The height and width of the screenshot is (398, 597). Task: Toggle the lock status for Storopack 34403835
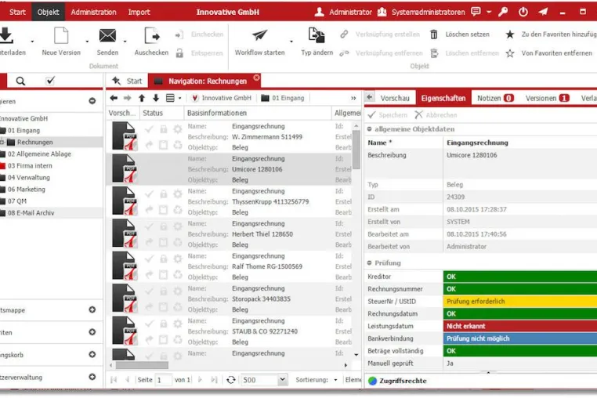[x=163, y=291]
